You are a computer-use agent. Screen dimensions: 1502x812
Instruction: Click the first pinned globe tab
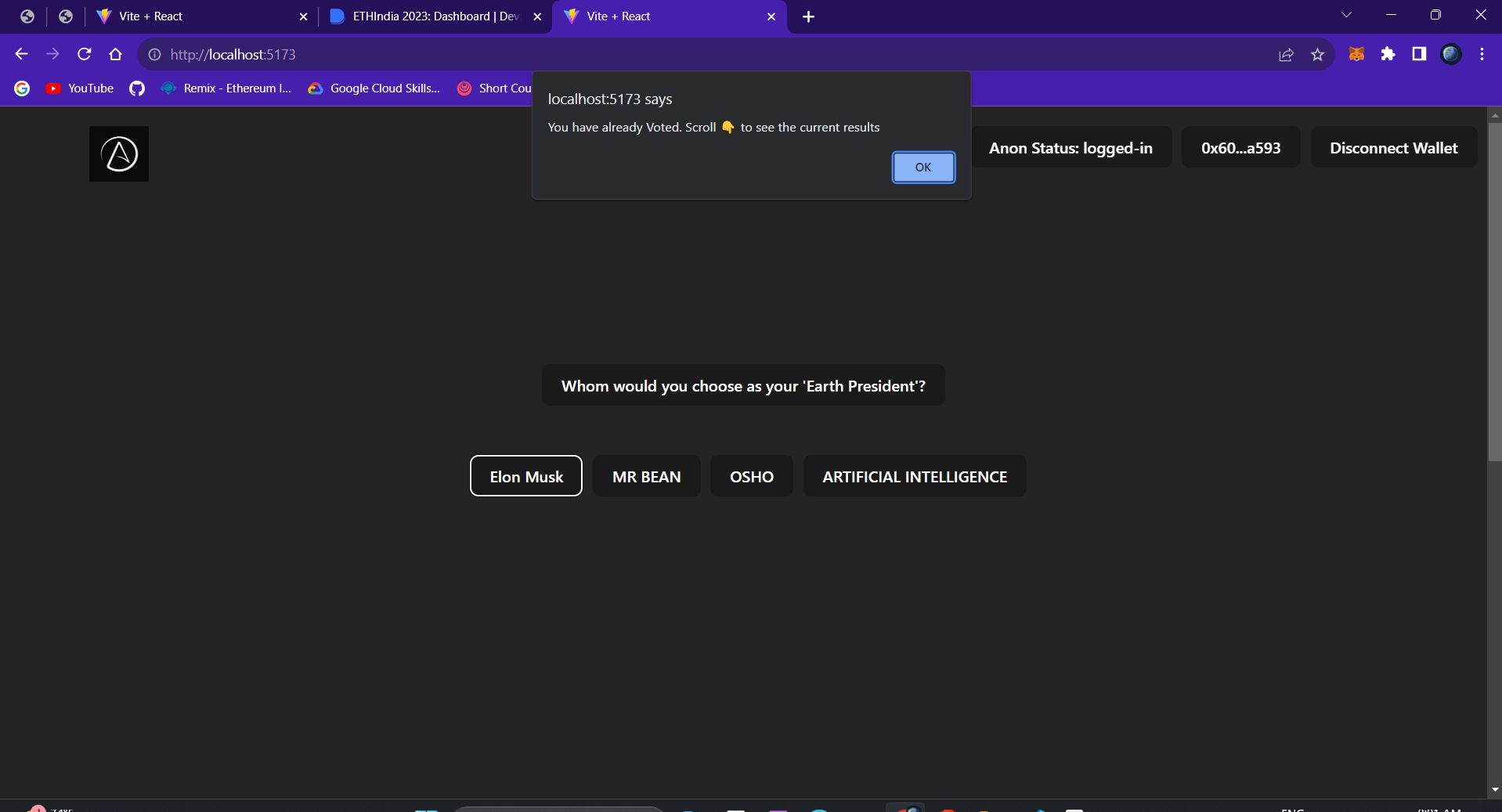click(27, 16)
